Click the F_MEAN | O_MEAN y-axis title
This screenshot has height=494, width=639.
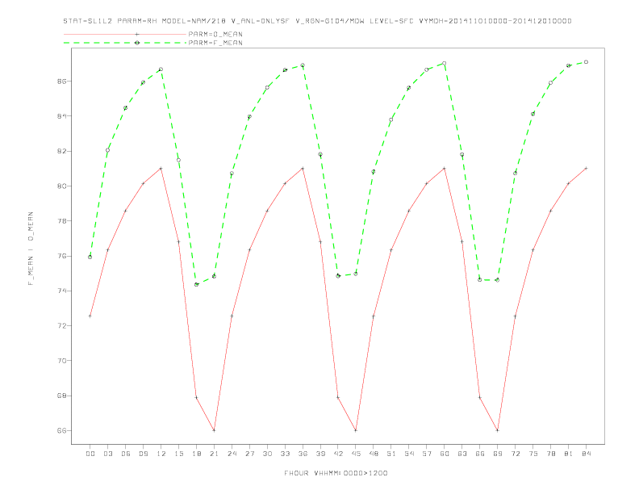(x=31, y=249)
